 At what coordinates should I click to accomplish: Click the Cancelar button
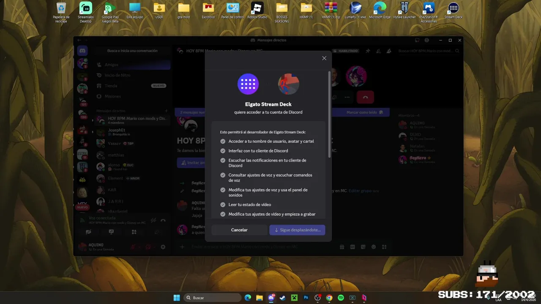tap(239, 230)
